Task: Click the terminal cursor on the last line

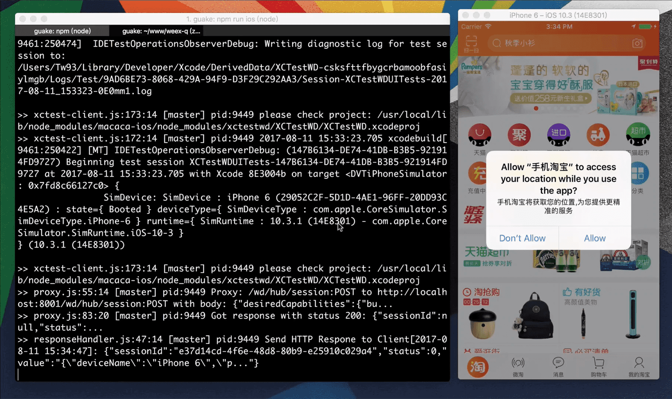Action: tap(18, 374)
